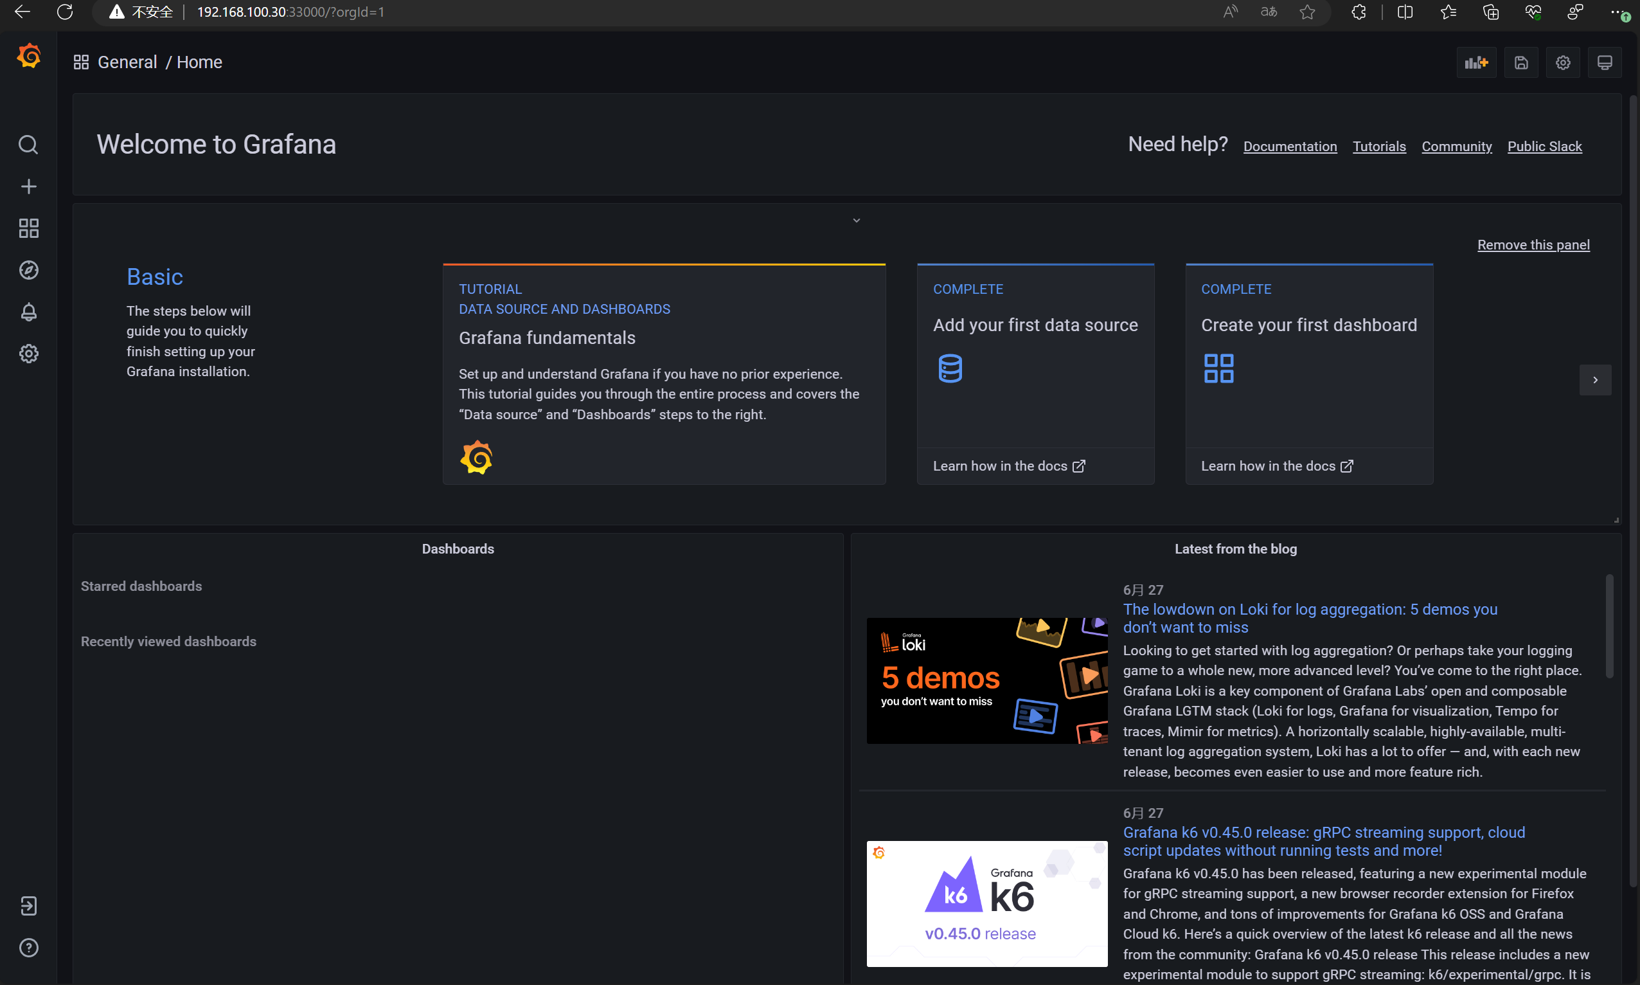
Task: Click Remove this panel link
Action: [x=1533, y=245]
